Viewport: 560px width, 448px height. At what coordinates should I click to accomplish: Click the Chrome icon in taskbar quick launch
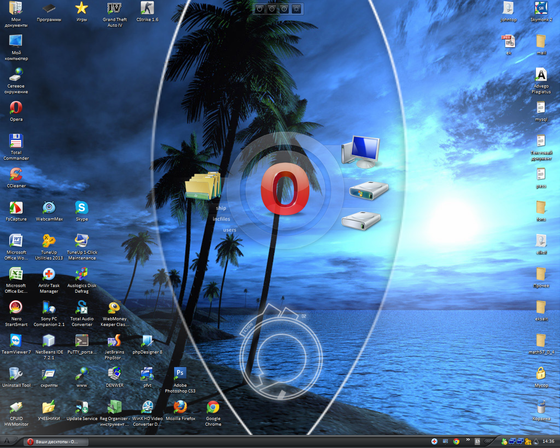[x=456, y=441]
